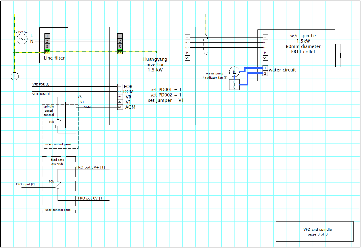Click the water pump motor symbol
The height and width of the screenshot is (248, 361).
(x=234, y=71)
